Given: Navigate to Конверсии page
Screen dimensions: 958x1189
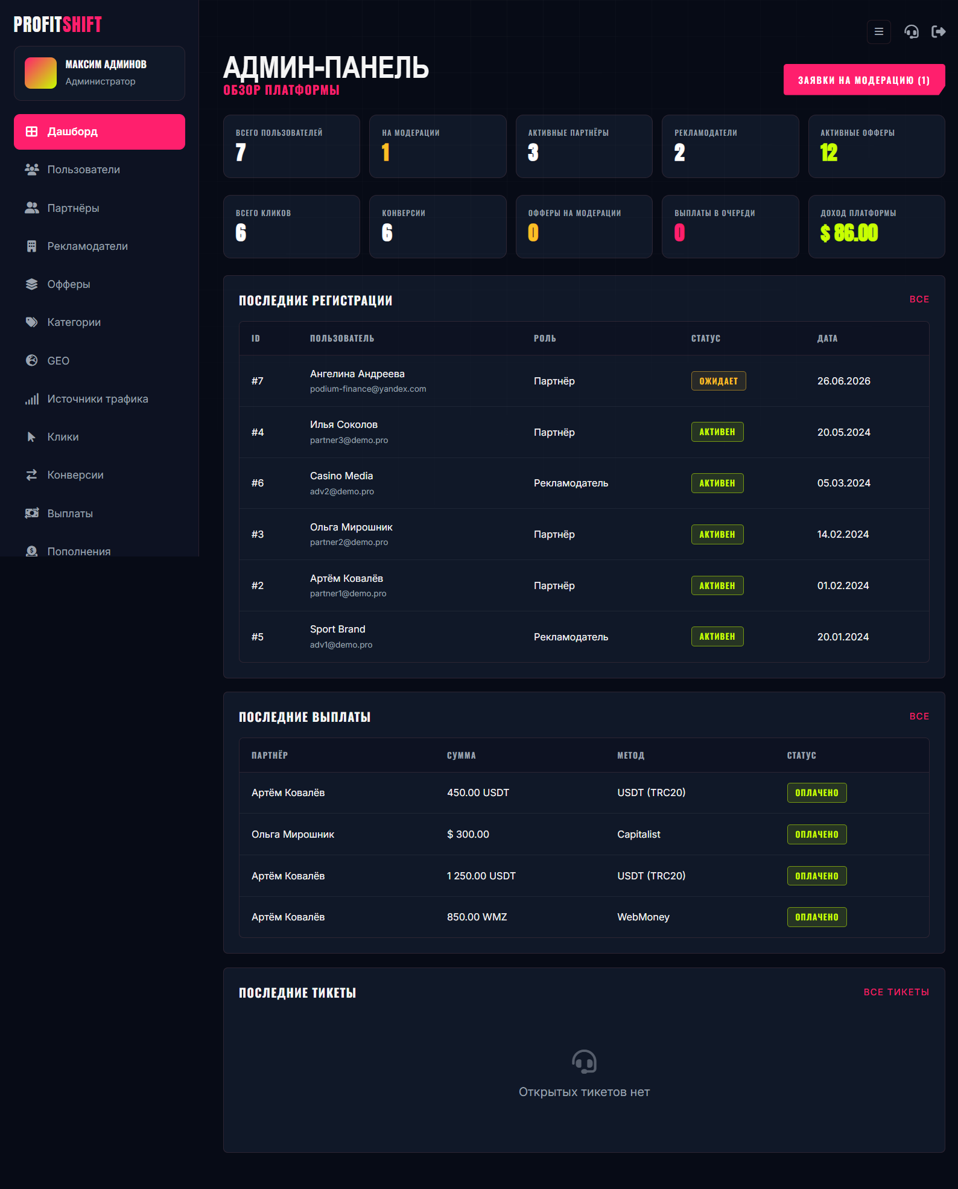Looking at the screenshot, I should pyautogui.click(x=100, y=475).
